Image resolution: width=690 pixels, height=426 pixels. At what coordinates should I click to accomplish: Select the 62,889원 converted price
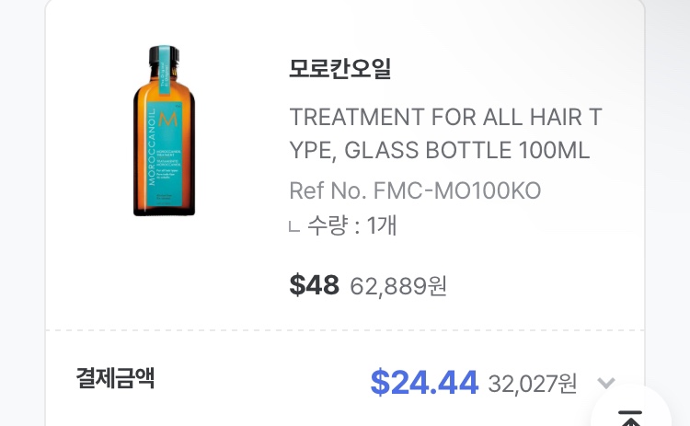click(398, 286)
